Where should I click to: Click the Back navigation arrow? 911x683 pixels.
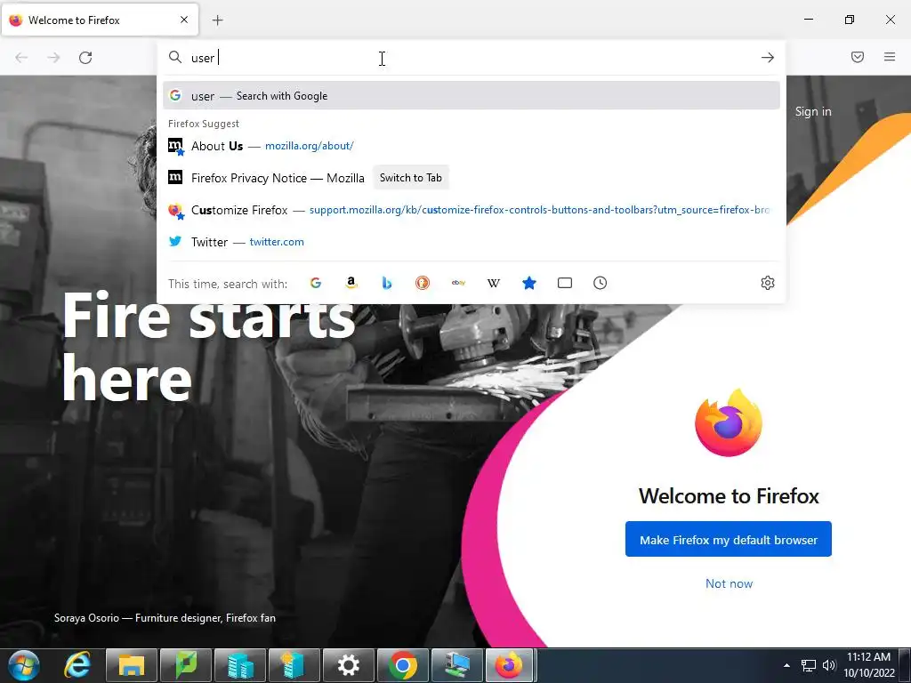[21, 58]
